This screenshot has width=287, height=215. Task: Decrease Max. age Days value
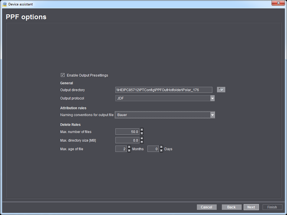pos(161,150)
